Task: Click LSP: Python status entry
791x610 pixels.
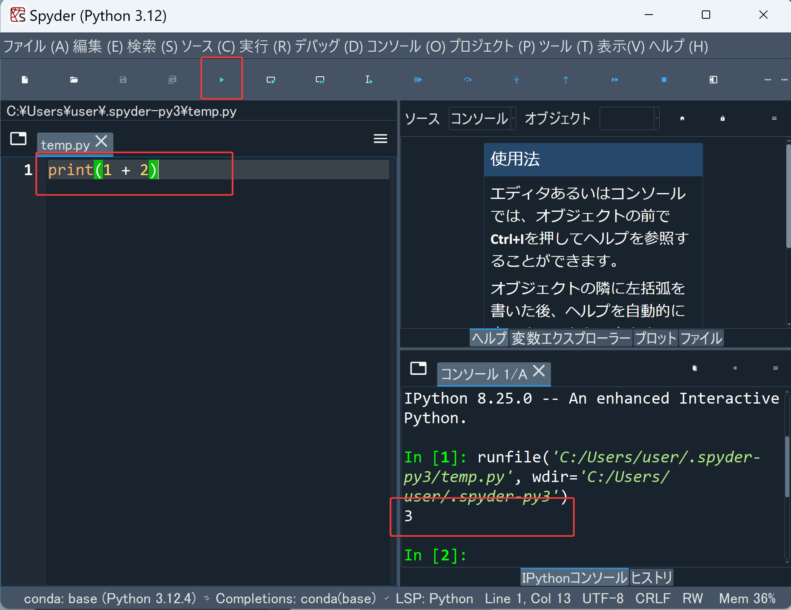Action: 434,599
